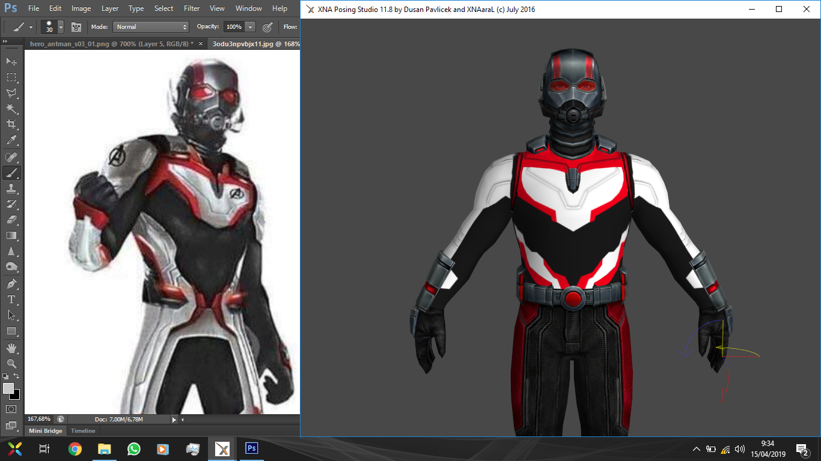Open the tool preset picker dropdown

(31, 27)
